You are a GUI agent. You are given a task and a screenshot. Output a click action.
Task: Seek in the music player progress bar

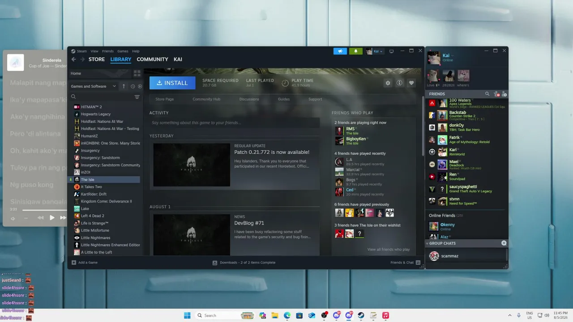(x=44, y=210)
